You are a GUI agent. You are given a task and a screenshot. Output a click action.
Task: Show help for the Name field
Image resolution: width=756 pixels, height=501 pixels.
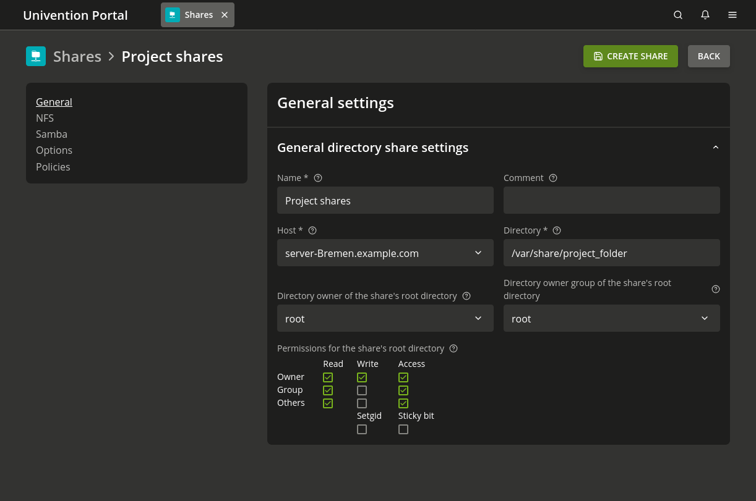[318, 178]
